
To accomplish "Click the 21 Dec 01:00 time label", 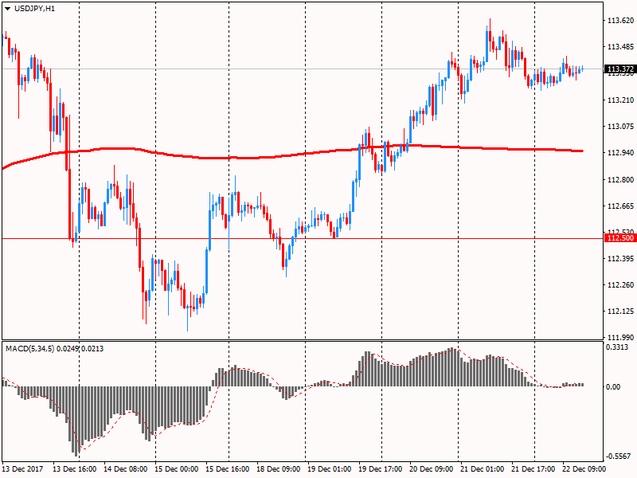I will point(483,469).
